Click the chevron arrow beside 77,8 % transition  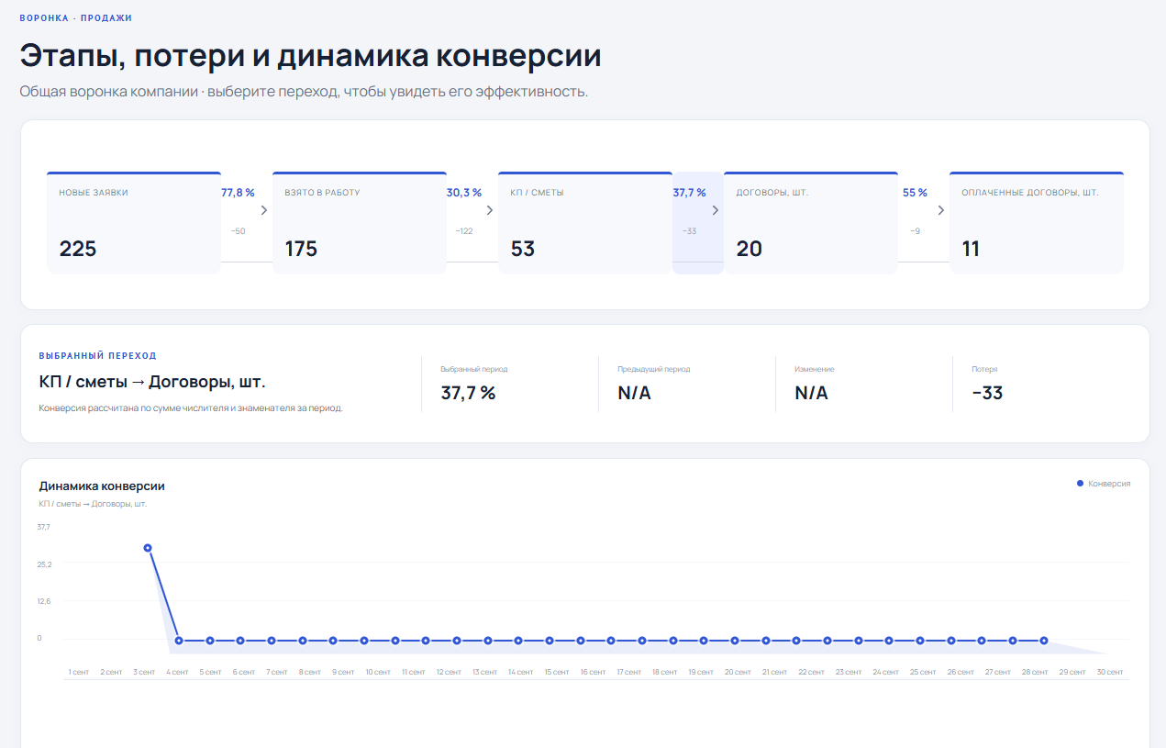pos(264,210)
